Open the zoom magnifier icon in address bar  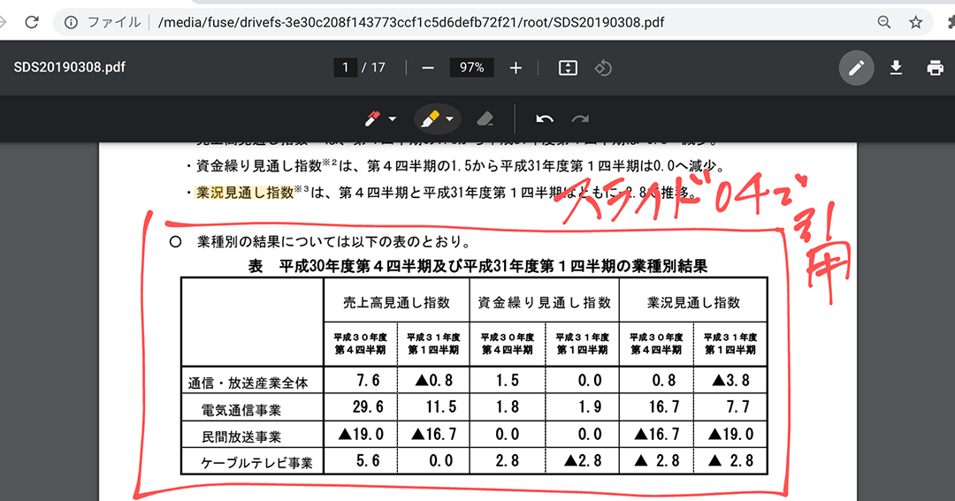[x=884, y=22]
